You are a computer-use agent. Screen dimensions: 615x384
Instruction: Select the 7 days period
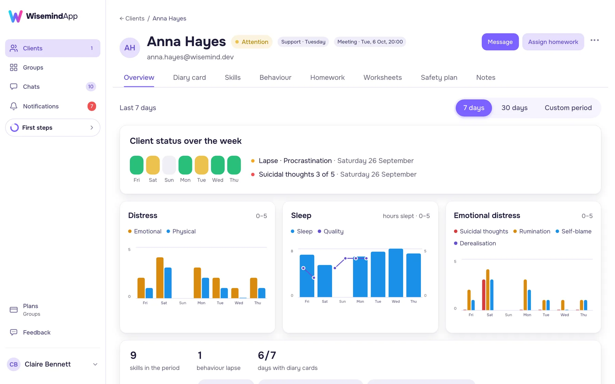[x=474, y=108]
